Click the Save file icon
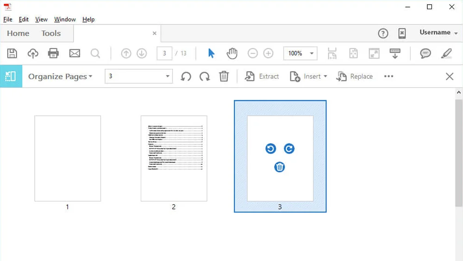 click(x=12, y=53)
